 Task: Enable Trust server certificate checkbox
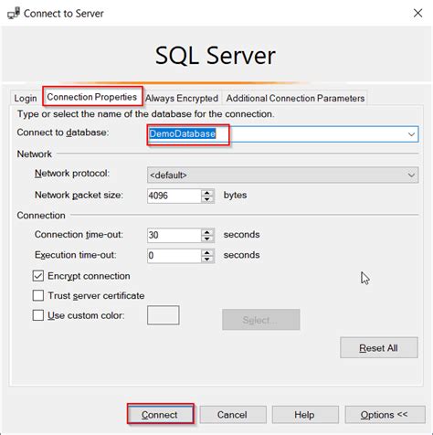coord(38,295)
